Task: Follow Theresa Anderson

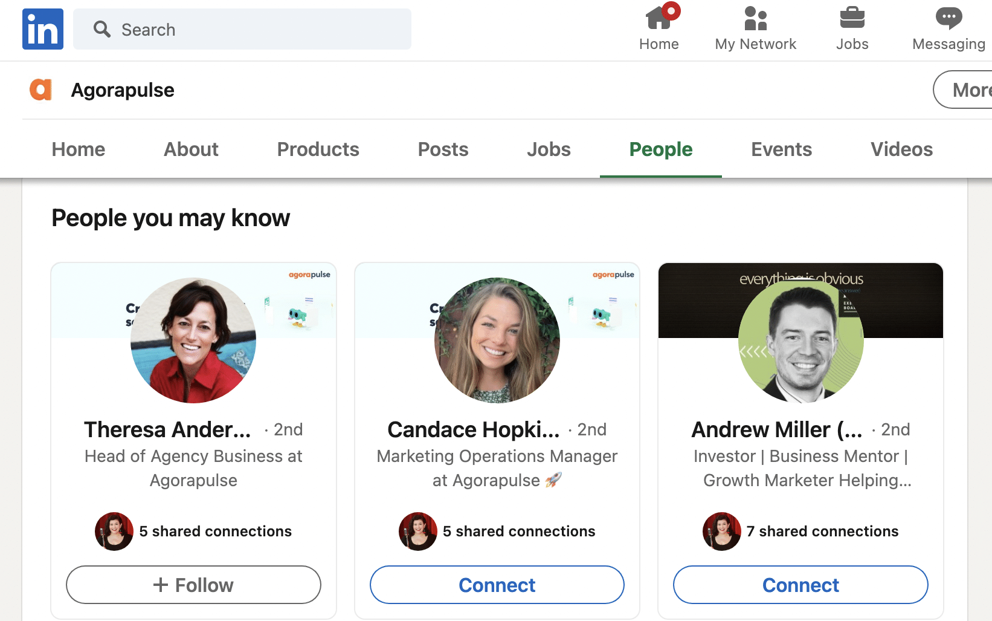Action: click(x=193, y=585)
